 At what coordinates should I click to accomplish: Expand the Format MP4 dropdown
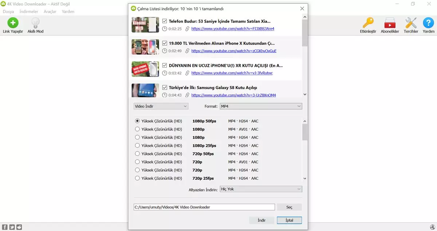261,106
